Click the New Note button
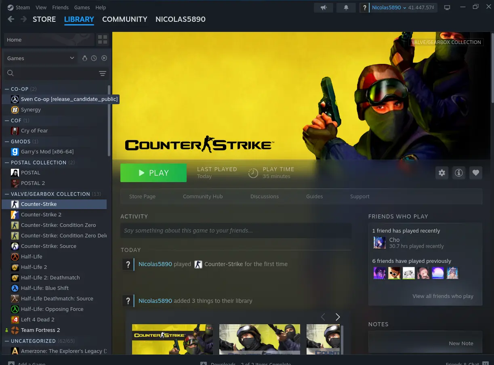 (x=461, y=343)
